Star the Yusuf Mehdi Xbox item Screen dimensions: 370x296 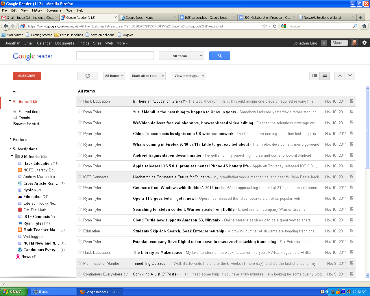click(80, 112)
